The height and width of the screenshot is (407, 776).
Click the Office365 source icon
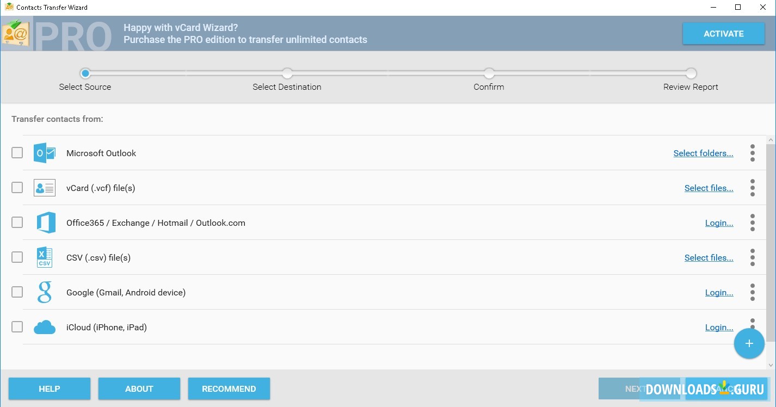46,223
